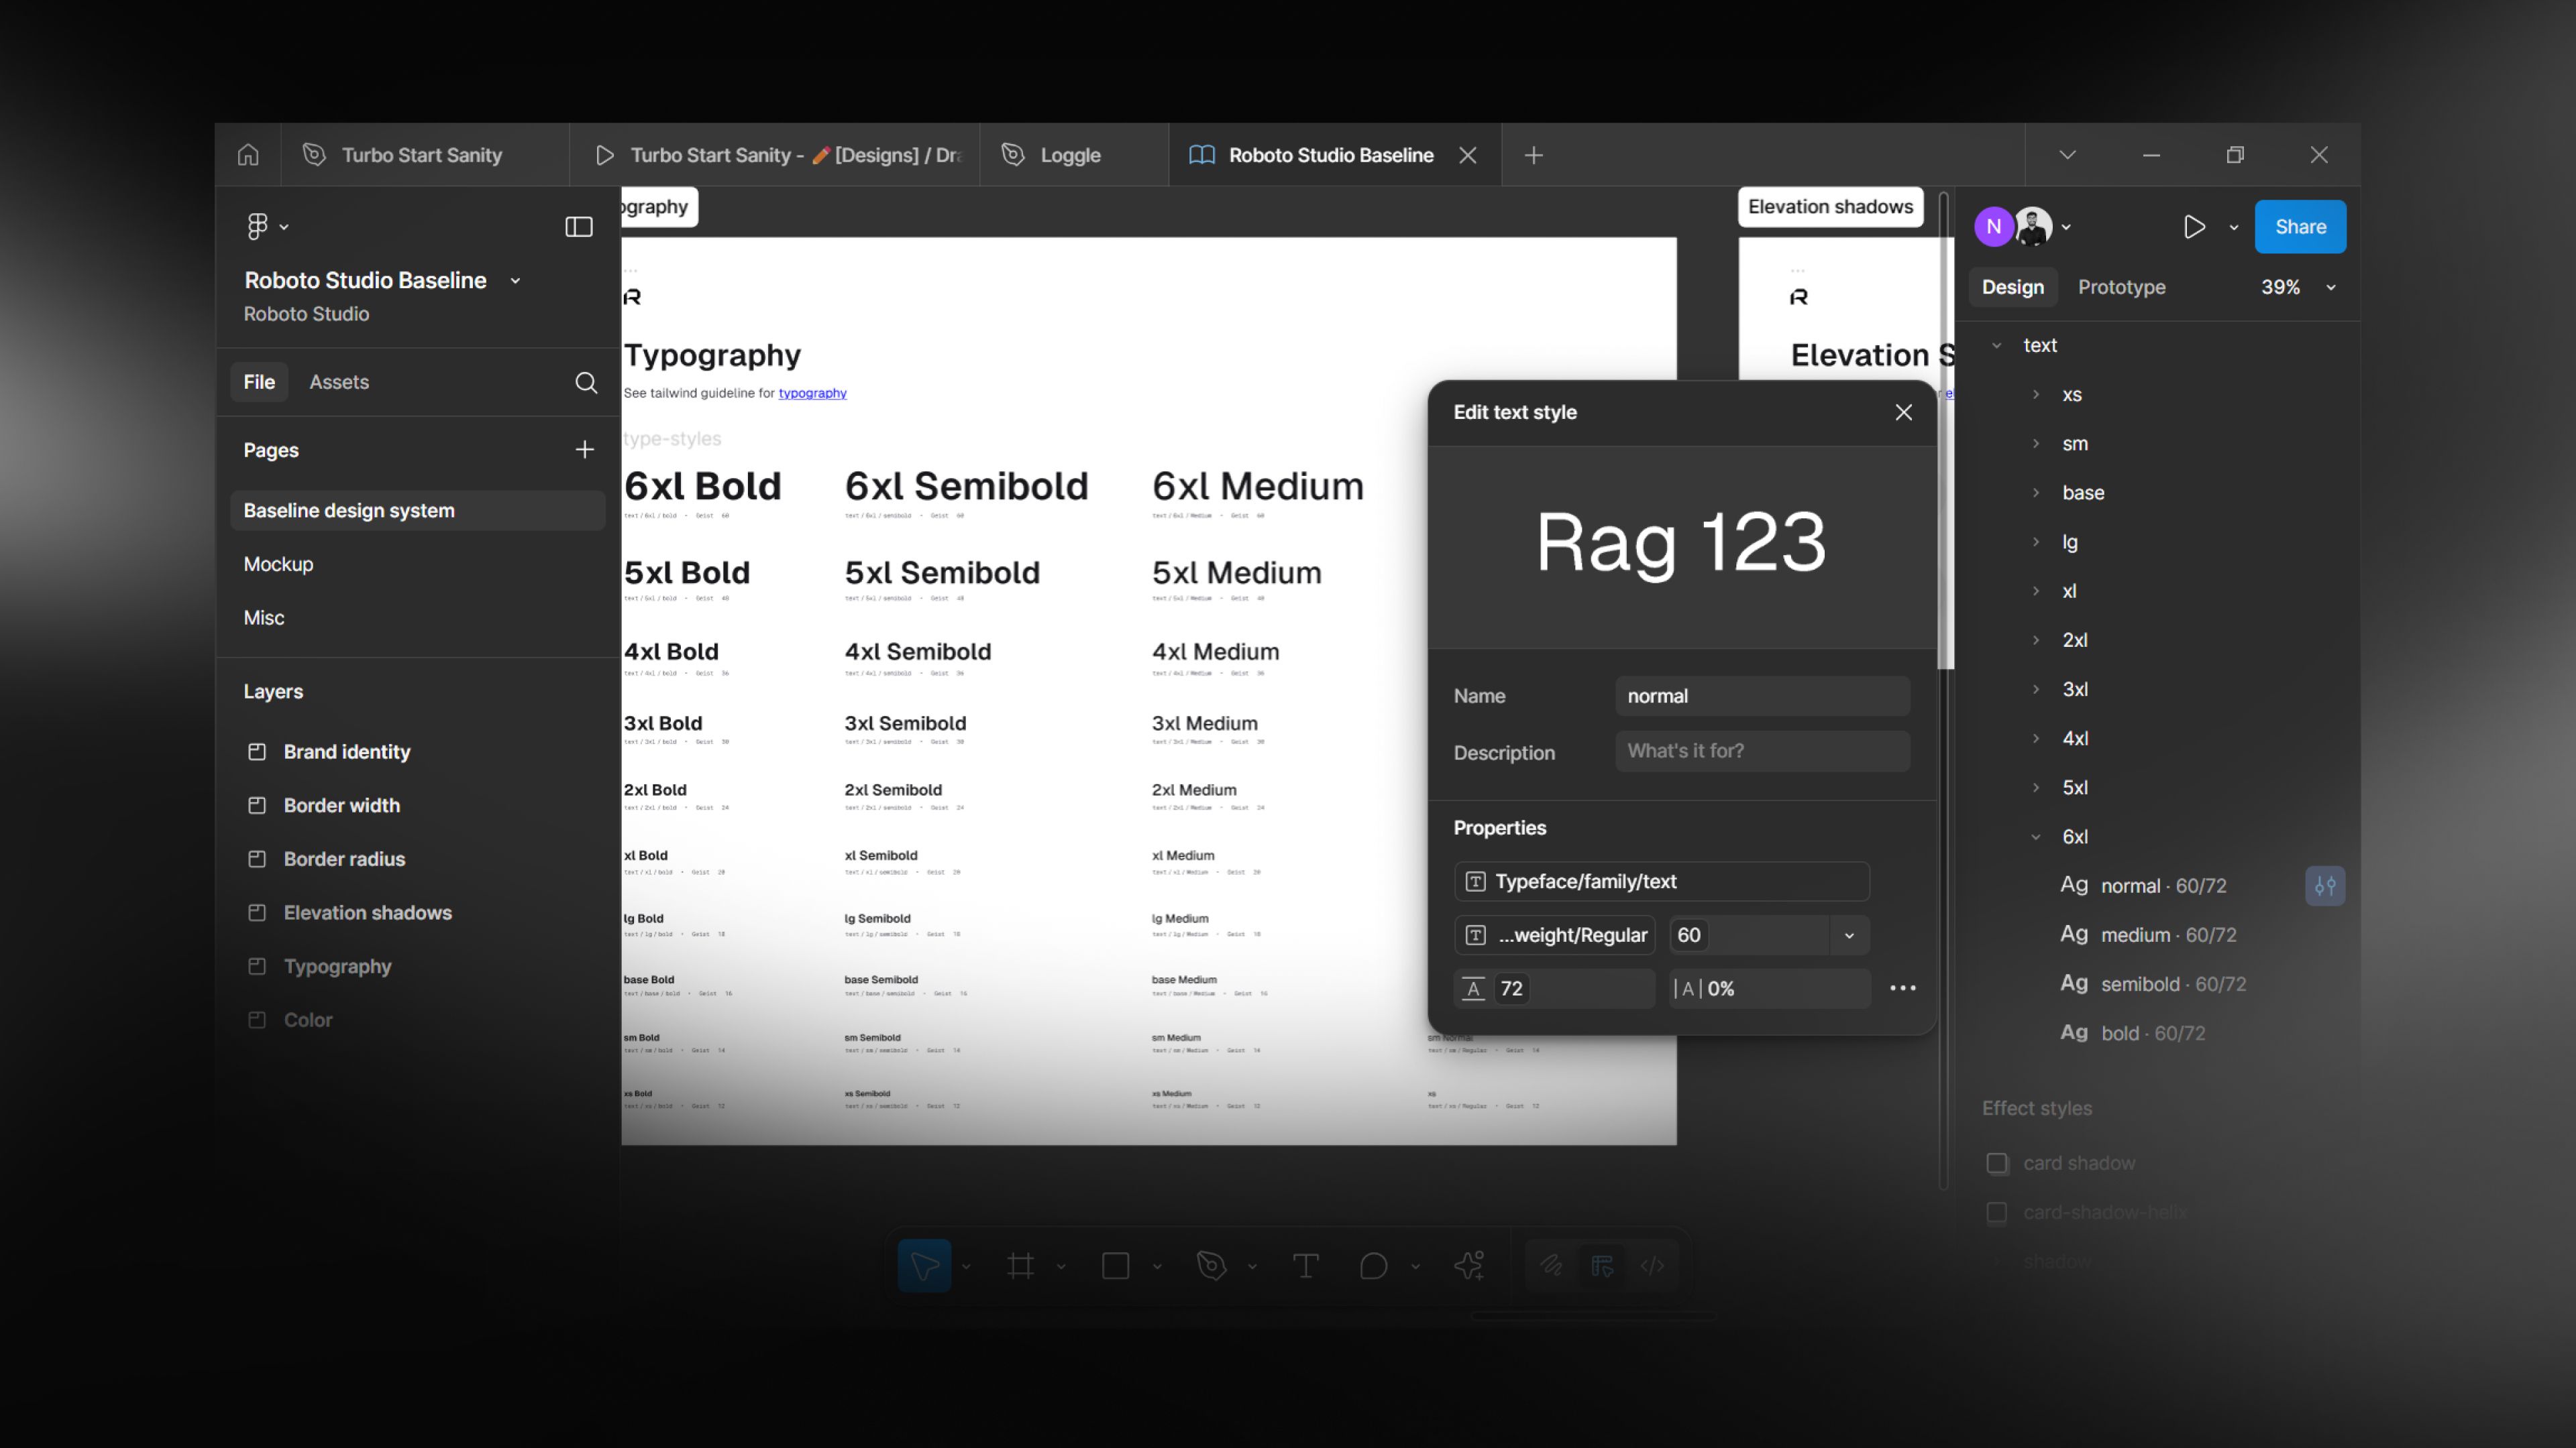The width and height of the screenshot is (2576, 1448).
Task: Expand the 5xl text style group
Action: tap(2036, 788)
